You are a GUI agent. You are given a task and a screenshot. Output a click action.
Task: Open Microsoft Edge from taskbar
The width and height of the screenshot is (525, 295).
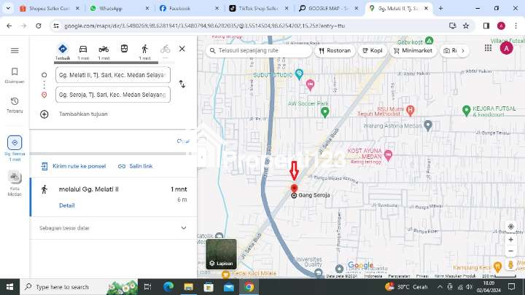click(x=168, y=287)
